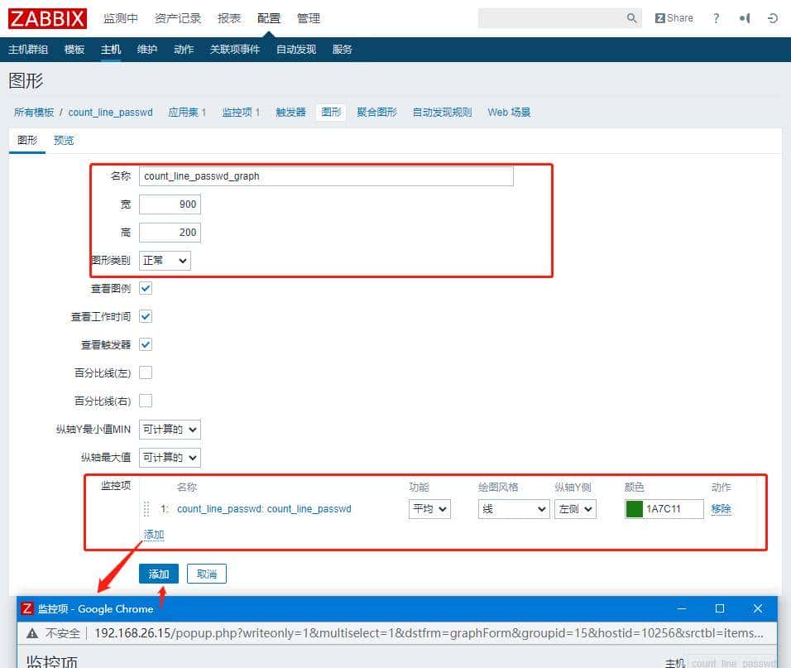Viewport: 791px width, 668px height.
Task: Disable the 查看工作时间 checkbox
Action: (145, 316)
